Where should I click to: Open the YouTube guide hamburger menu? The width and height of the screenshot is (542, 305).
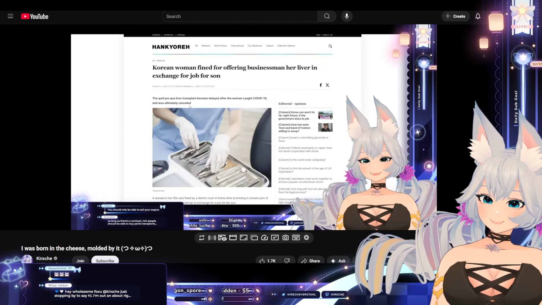pyautogui.click(x=10, y=16)
